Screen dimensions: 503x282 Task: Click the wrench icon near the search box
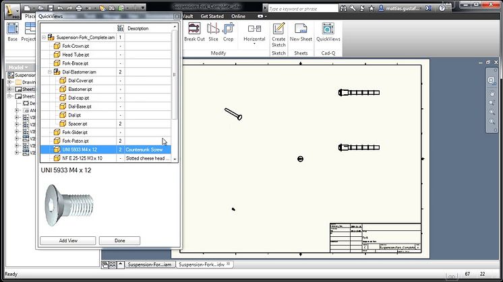353,8
